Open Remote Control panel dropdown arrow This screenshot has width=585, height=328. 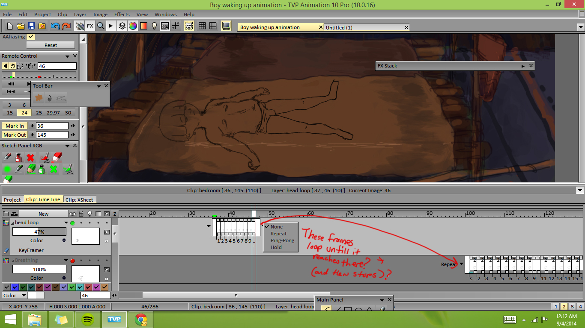click(67, 56)
